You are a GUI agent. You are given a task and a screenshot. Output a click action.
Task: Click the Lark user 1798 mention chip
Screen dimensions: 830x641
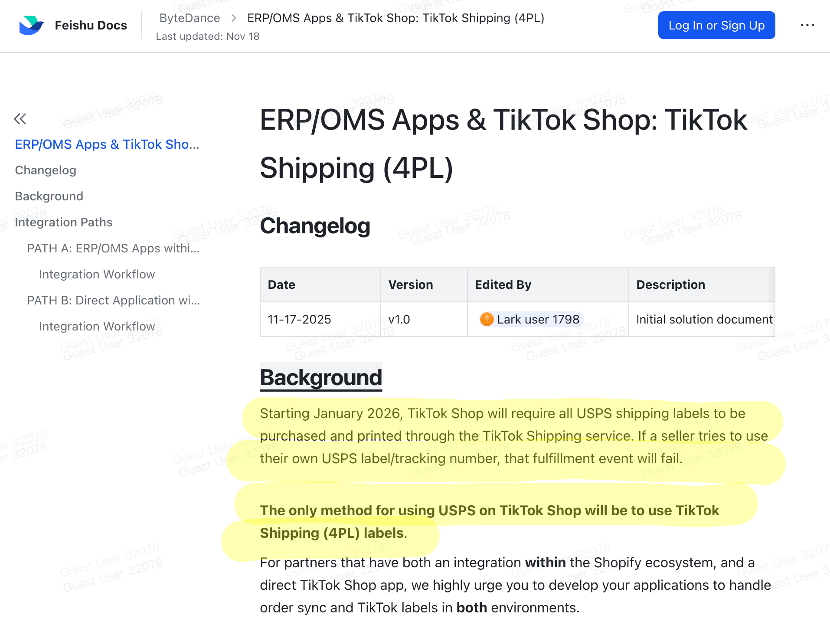click(x=538, y=320)
